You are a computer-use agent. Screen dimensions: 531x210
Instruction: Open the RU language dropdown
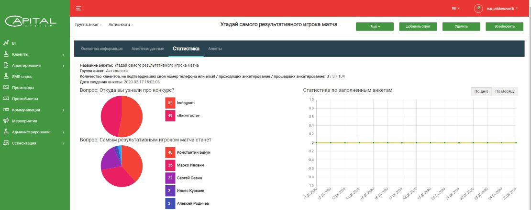[455, 9]
